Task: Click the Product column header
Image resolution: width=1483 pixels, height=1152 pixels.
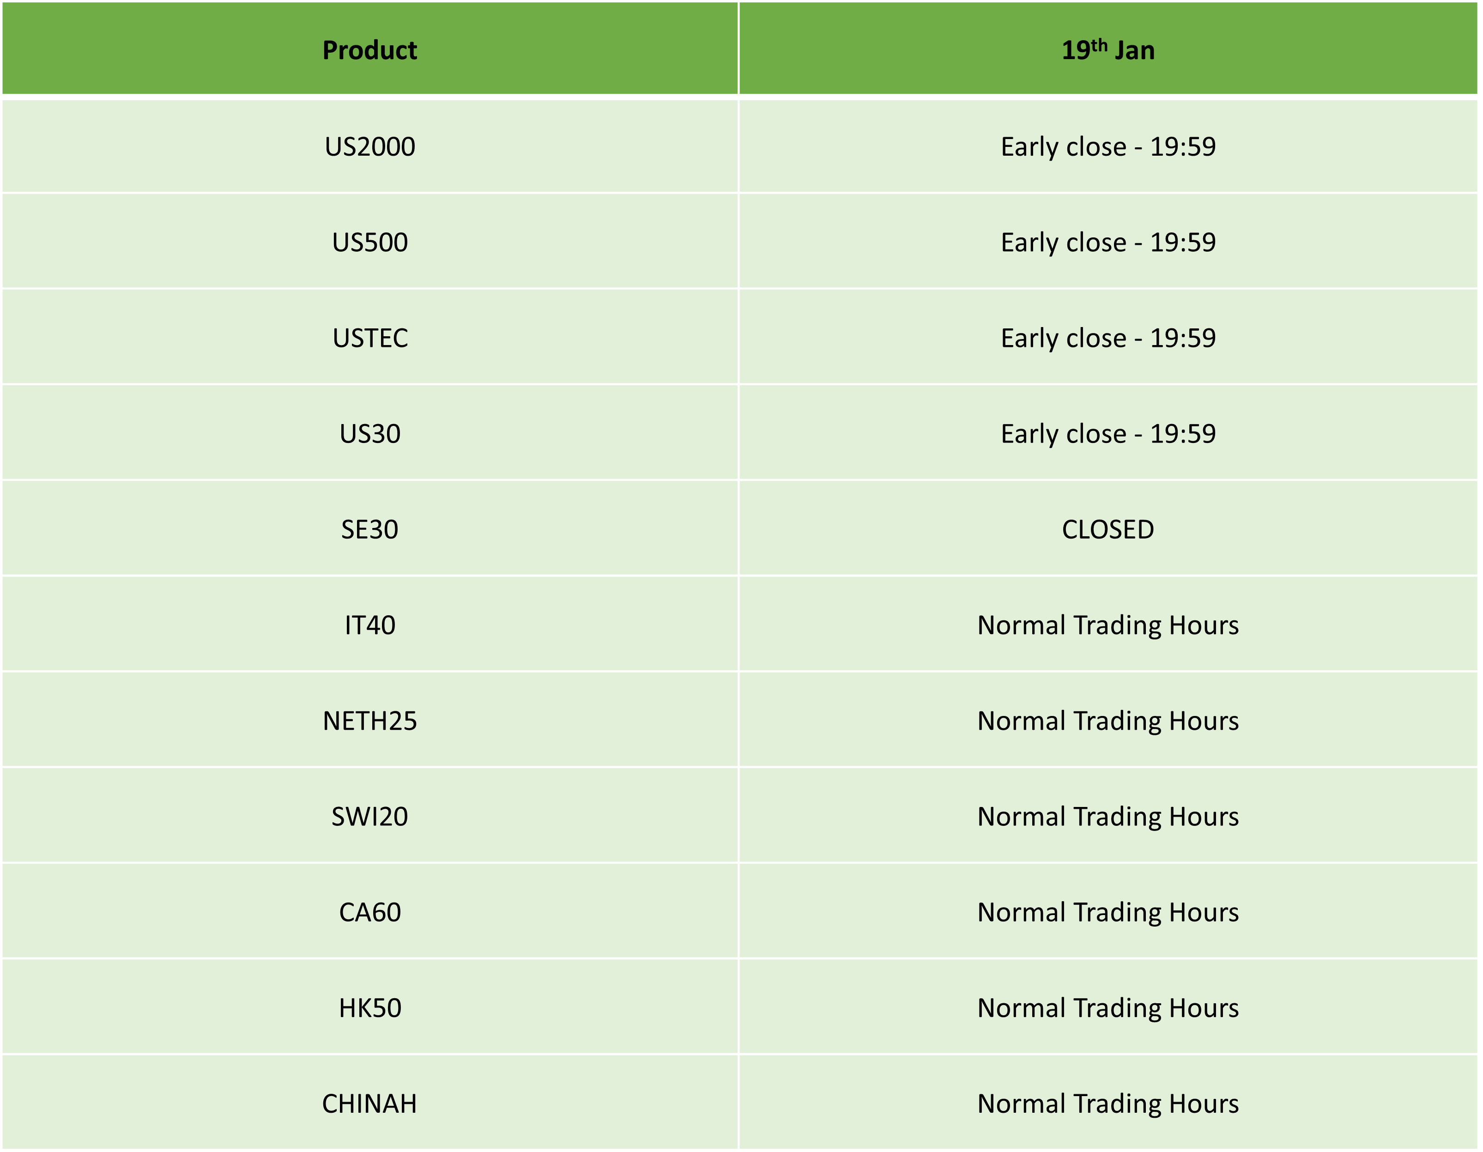Action: pos(369,50)
